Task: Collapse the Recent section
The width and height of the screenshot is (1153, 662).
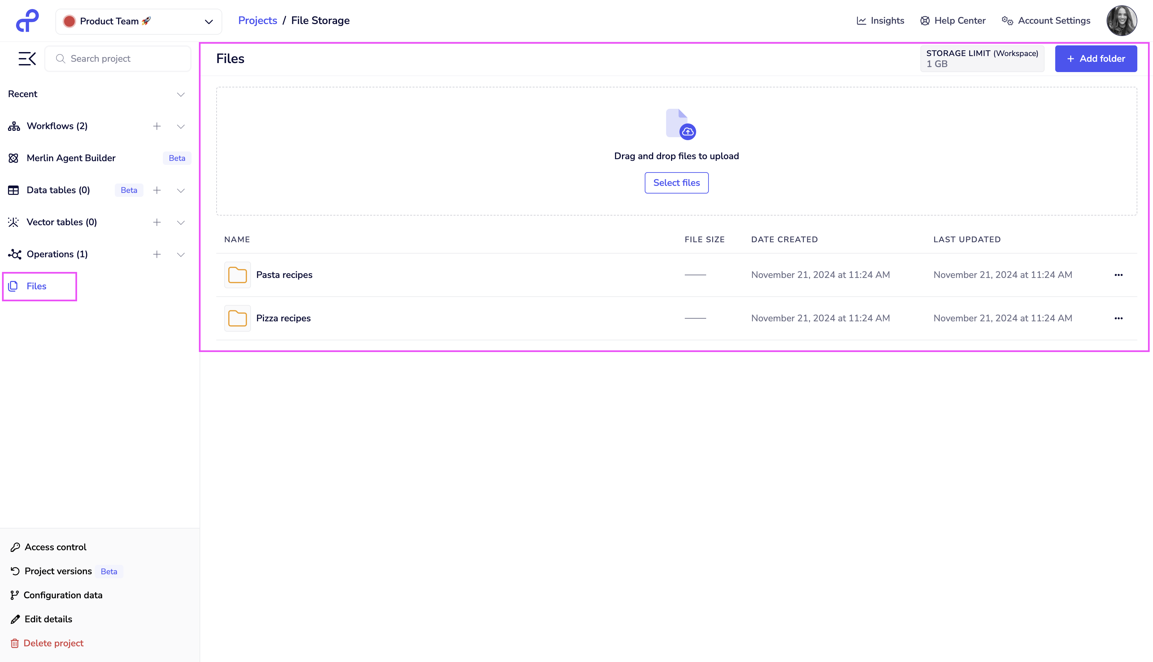Action: pyautogui.click(x=181, y=94)
